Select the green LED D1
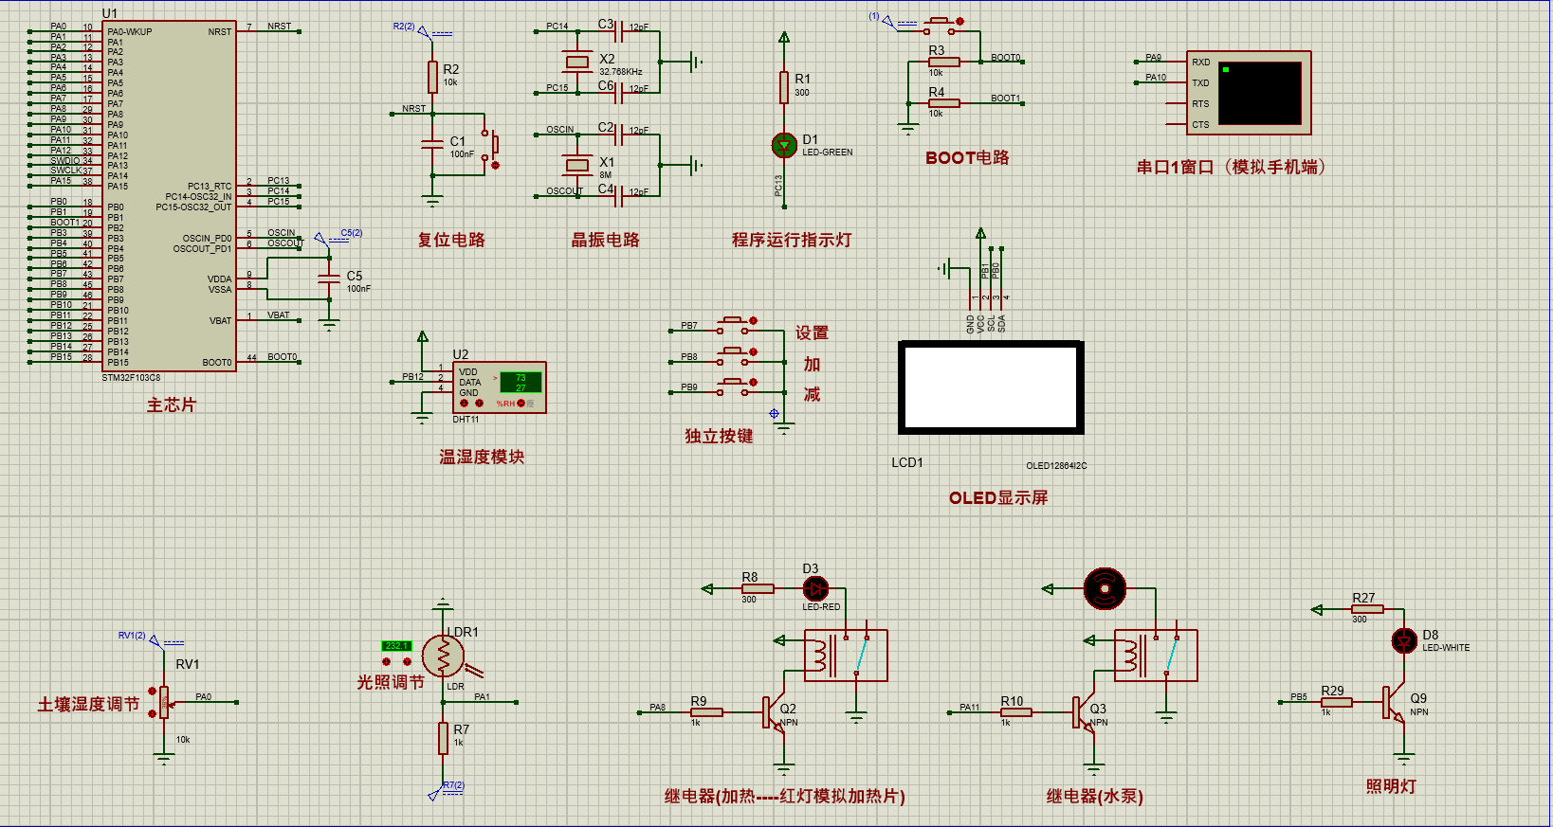The image size is (1553, 827). pos(784,145)
